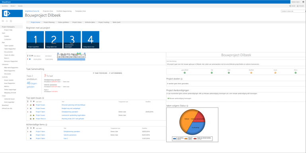Click the green gezondheid status indicator
Image resolution: width=306 pixels, height=153 pixels.
coord(184,73)
